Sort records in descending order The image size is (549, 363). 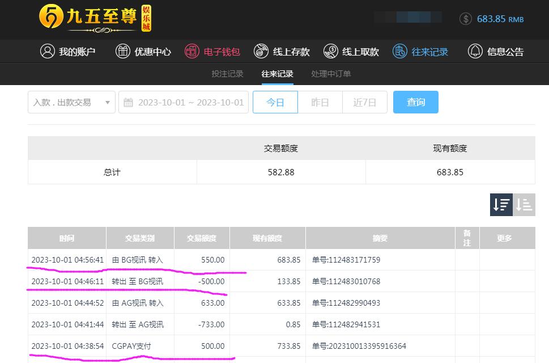[501, 205]
